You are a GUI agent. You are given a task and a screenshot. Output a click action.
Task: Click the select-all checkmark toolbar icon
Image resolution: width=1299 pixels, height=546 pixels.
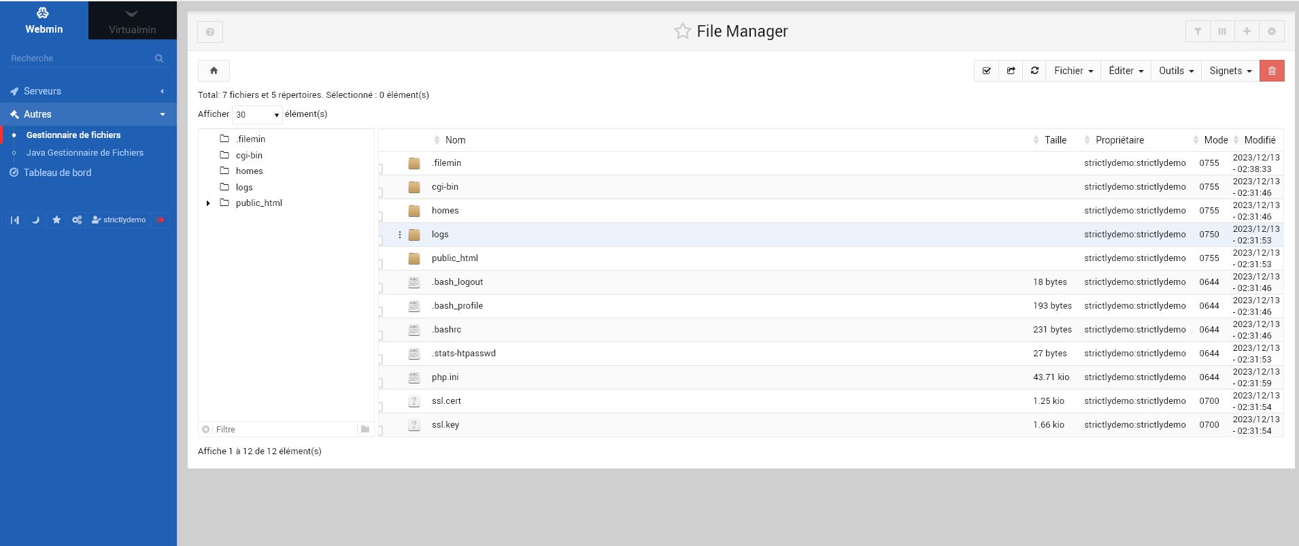pos(986,71)
